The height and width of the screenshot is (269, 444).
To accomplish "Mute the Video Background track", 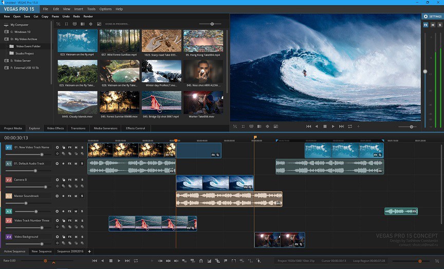I will 76,237.
